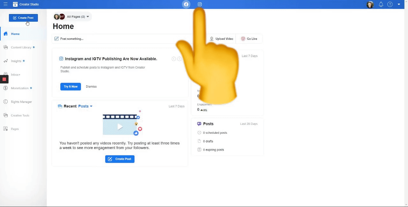Viewport: 408px width, 207px height.
Task: Click the red record square icon
Action: click(x=4, y=79)
